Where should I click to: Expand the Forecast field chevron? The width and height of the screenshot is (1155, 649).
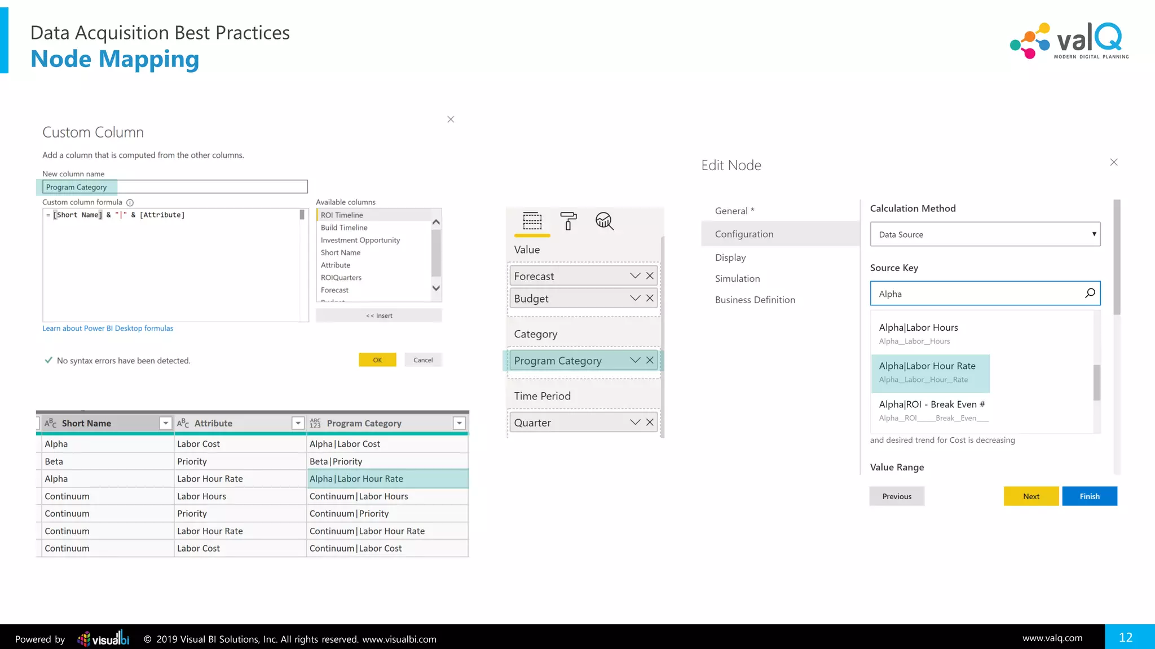click(635, 276)
